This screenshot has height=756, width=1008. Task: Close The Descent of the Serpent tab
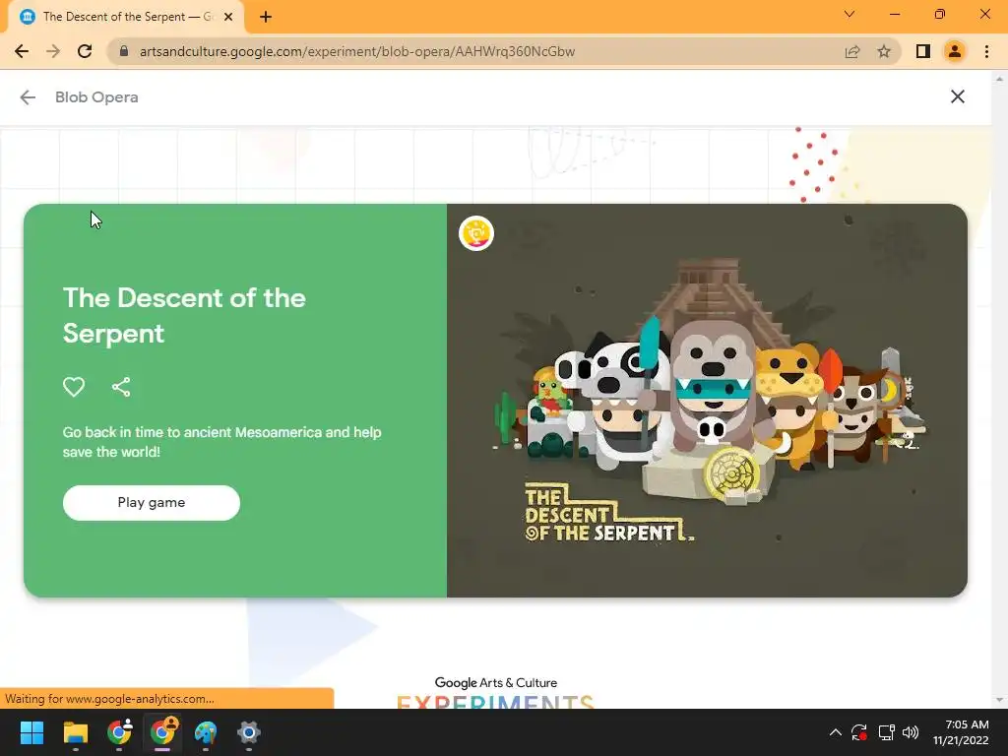pyautogui.click(x=228, y=17)
